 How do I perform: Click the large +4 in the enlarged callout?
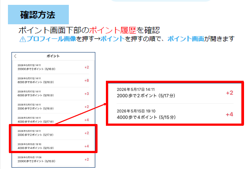point(229,114)
